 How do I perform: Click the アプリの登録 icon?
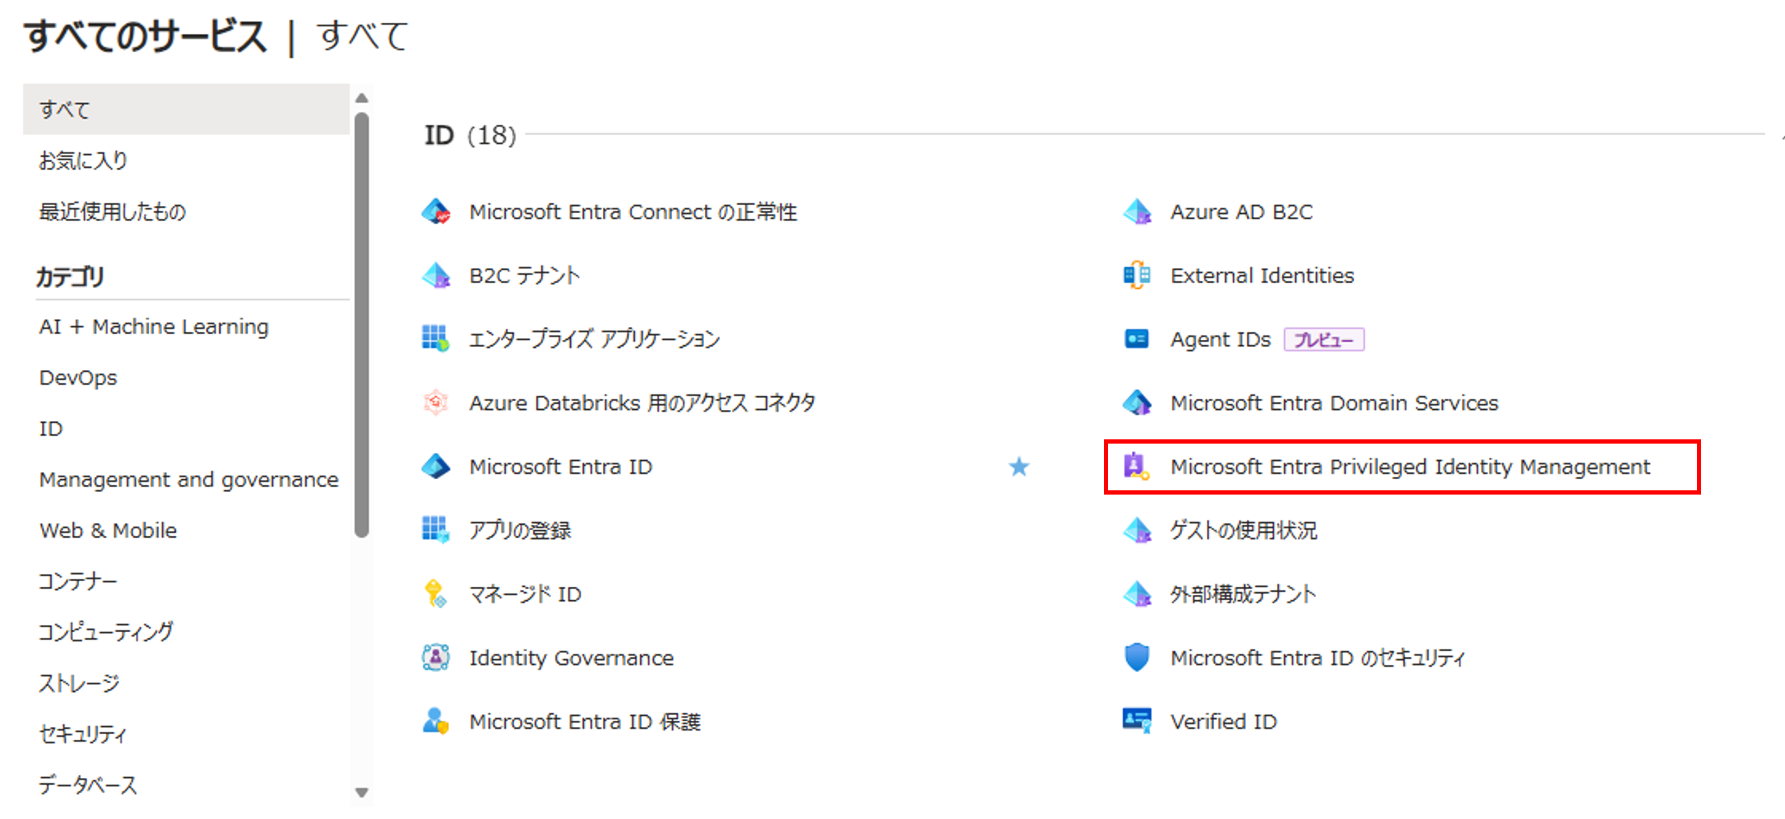click(x=436, y=530)
